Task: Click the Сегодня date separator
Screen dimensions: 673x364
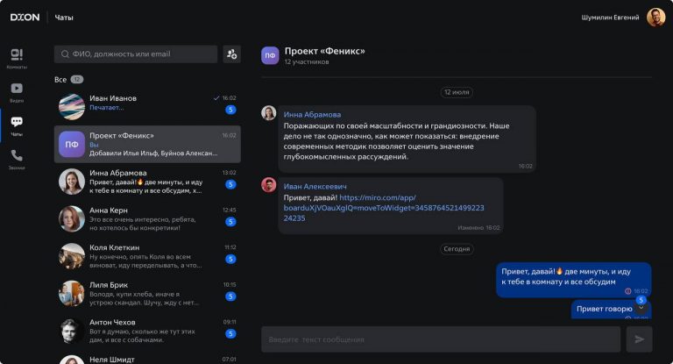Action: coord(457,249)
